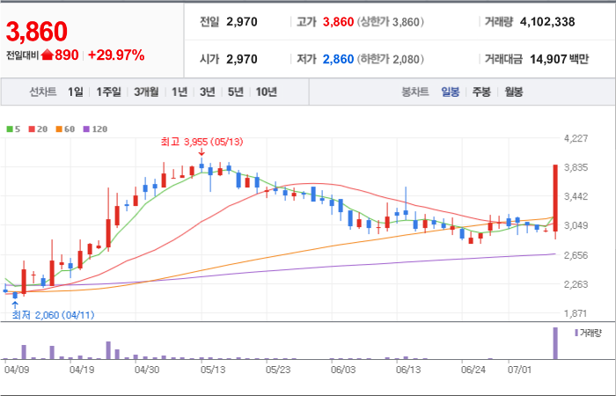
Task: Click the 하한가 2,080 lower limit text
Action: 391,59
